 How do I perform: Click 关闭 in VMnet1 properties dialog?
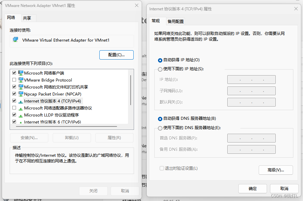(x=93, y=191)
